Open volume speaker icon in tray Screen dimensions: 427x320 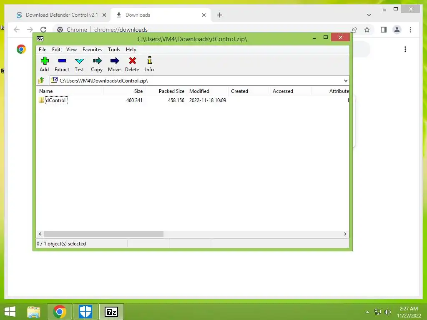[x=388, y=312]
